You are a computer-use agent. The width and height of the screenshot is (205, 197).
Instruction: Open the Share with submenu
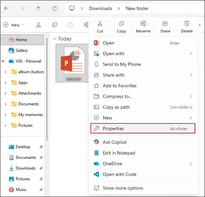pyautogui.click(x=143, y=75)
